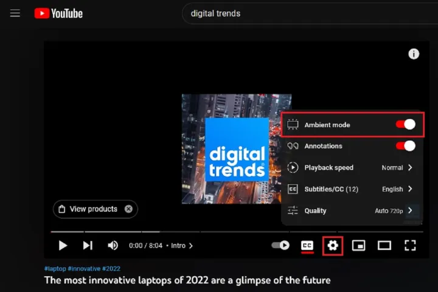
Task: Open the hamburger guide menu
Action: click(x=15, y=13)
